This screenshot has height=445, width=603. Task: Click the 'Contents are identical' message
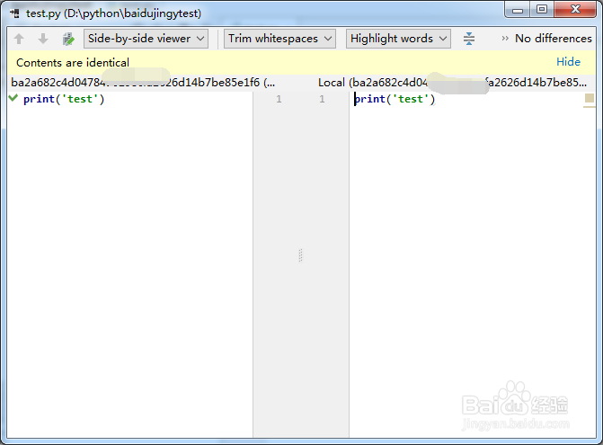coord(73,62)
